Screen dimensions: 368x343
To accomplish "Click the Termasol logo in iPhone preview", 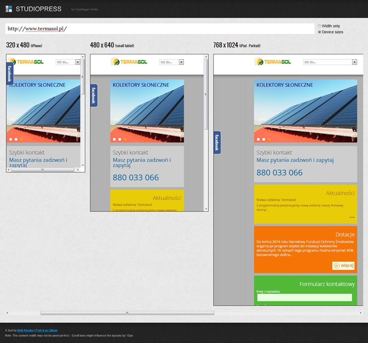I will coord(27,62).
